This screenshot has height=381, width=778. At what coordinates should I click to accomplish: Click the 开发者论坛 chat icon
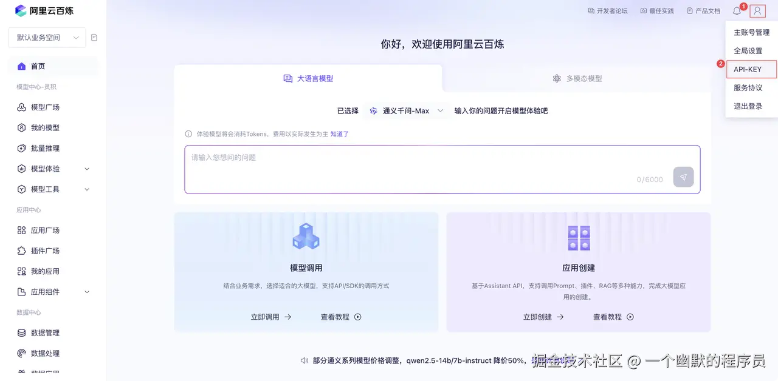coord(591,11)
